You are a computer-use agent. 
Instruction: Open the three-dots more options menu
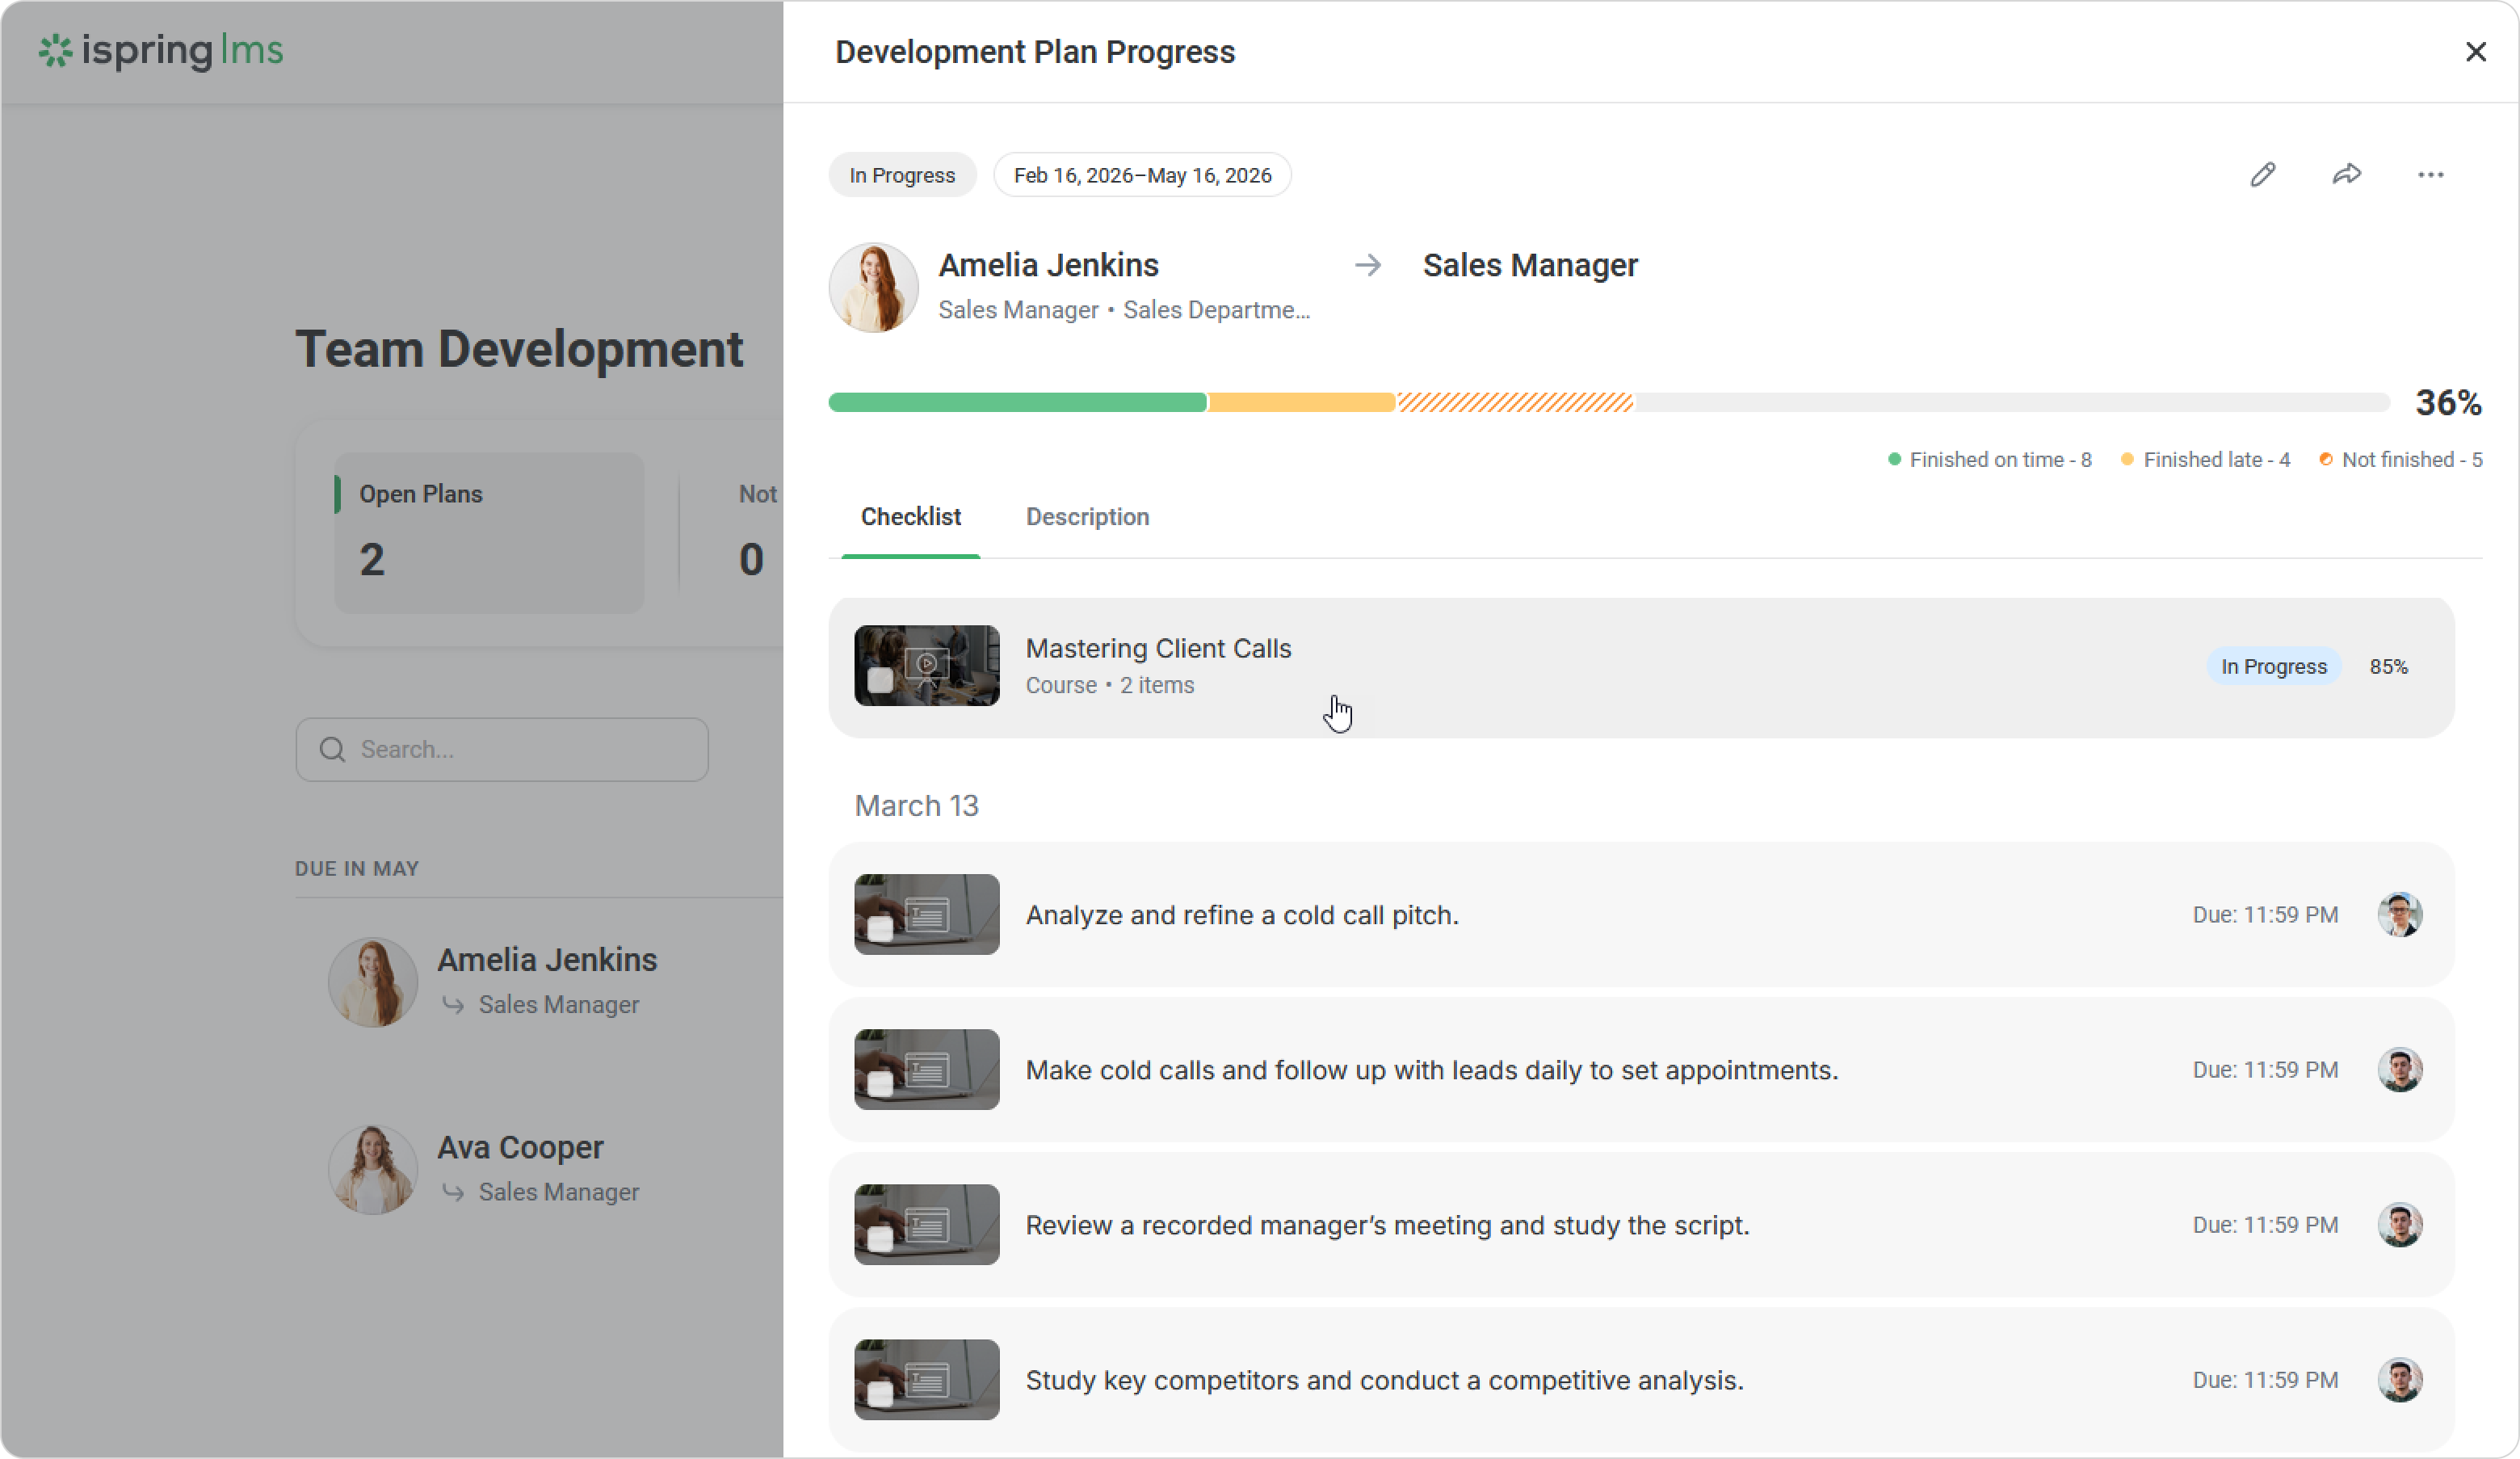[2430, 175]
